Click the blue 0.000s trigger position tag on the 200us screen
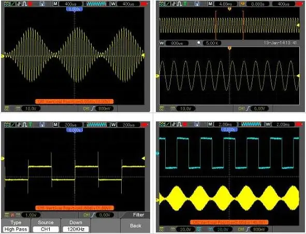The image size is (306, 234). (x=75, y=130)
